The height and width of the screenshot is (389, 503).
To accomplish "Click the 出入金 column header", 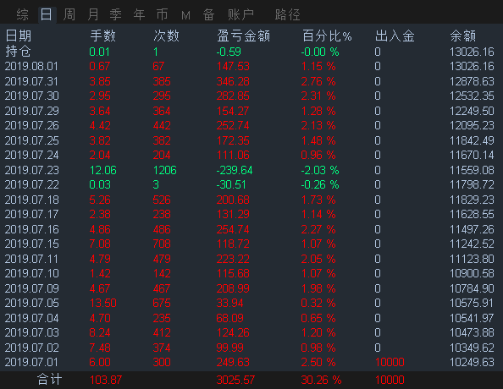I will [395, 36].
